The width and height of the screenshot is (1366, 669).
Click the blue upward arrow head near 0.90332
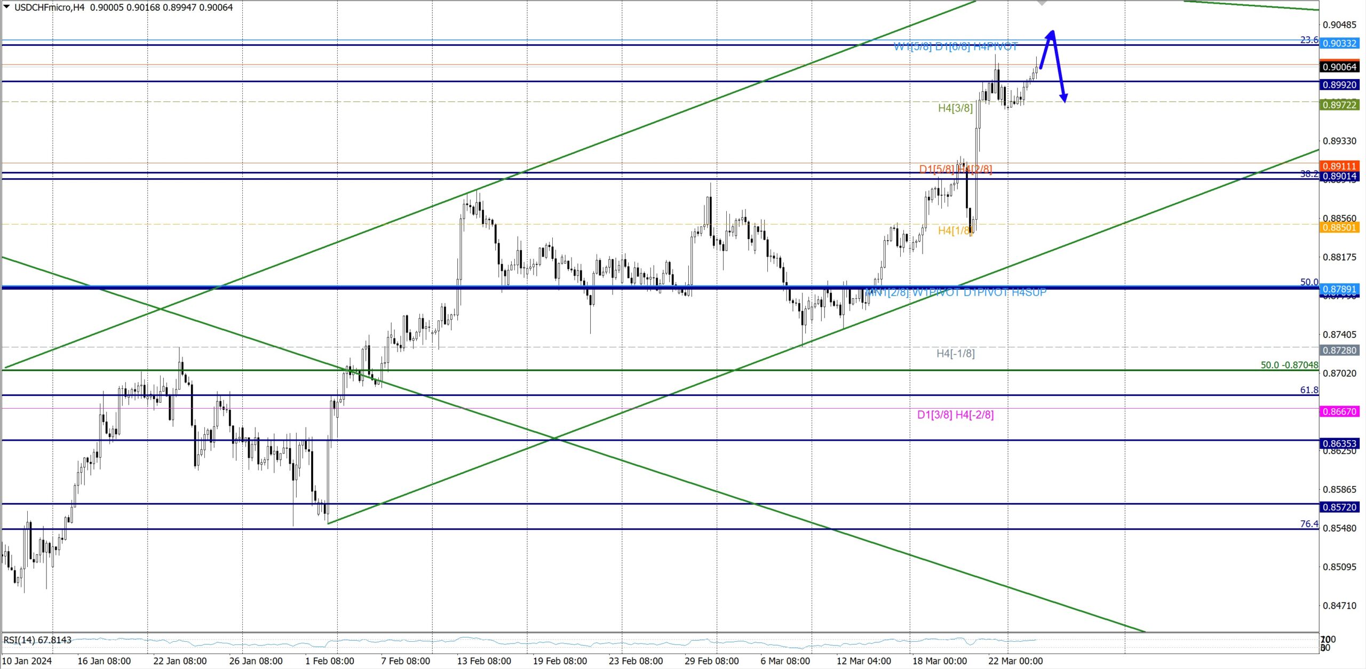[x=1051, y=34]
